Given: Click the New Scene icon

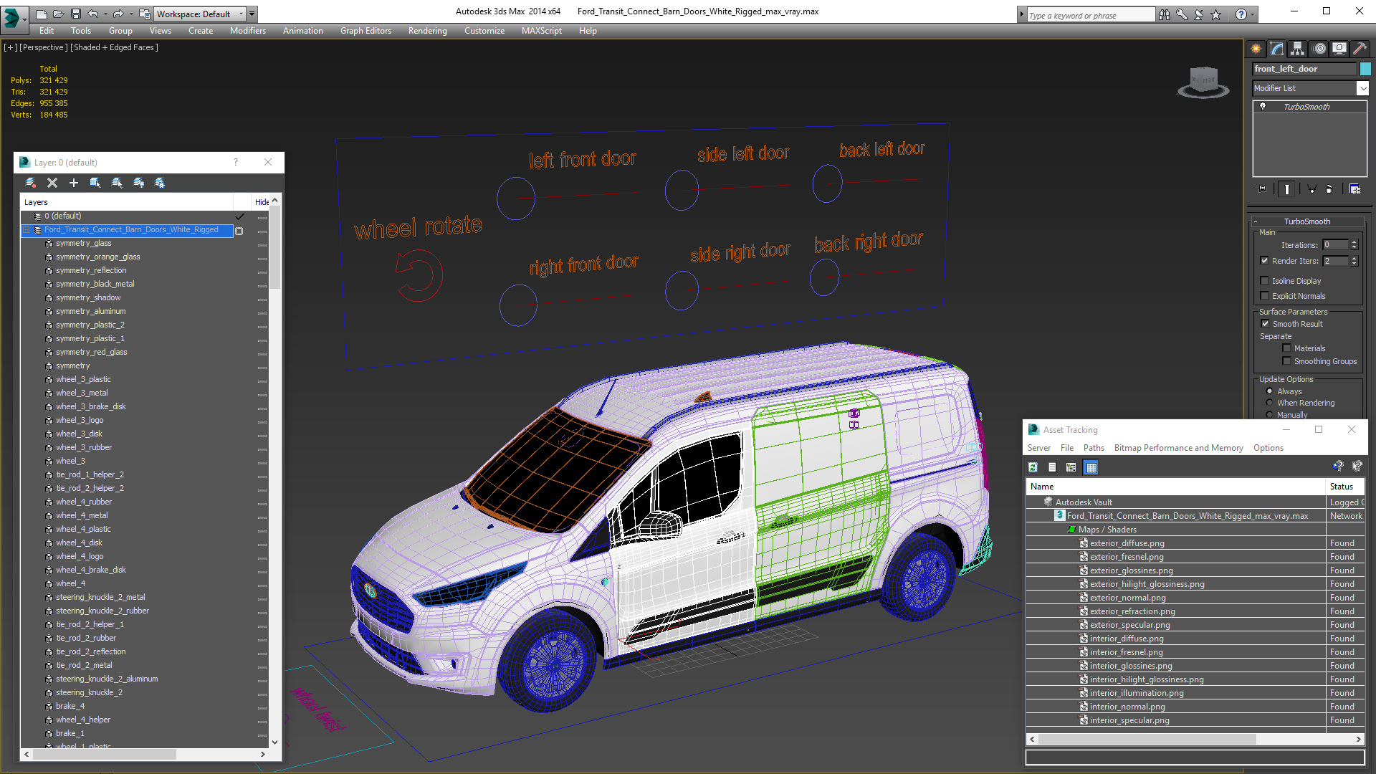Looking at the screenshot, I should [x=41, y=14].
